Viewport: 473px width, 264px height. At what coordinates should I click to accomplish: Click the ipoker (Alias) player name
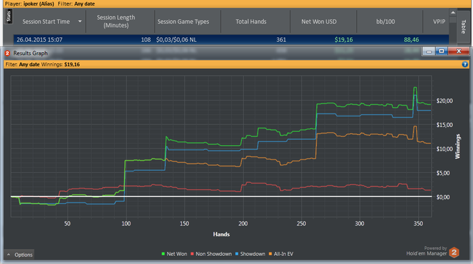(39, 3)
